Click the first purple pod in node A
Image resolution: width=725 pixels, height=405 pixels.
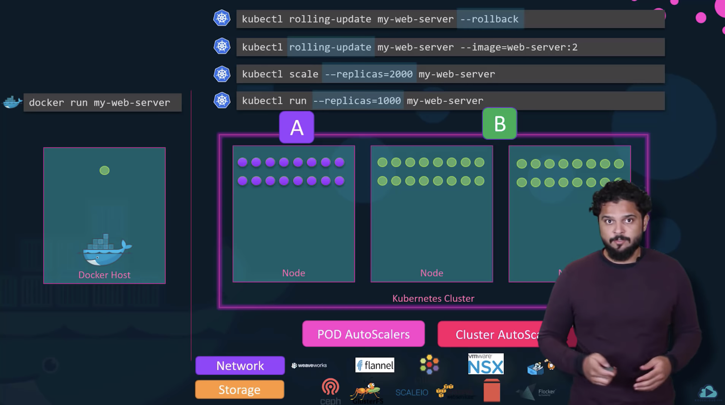[x=242, y=162]
